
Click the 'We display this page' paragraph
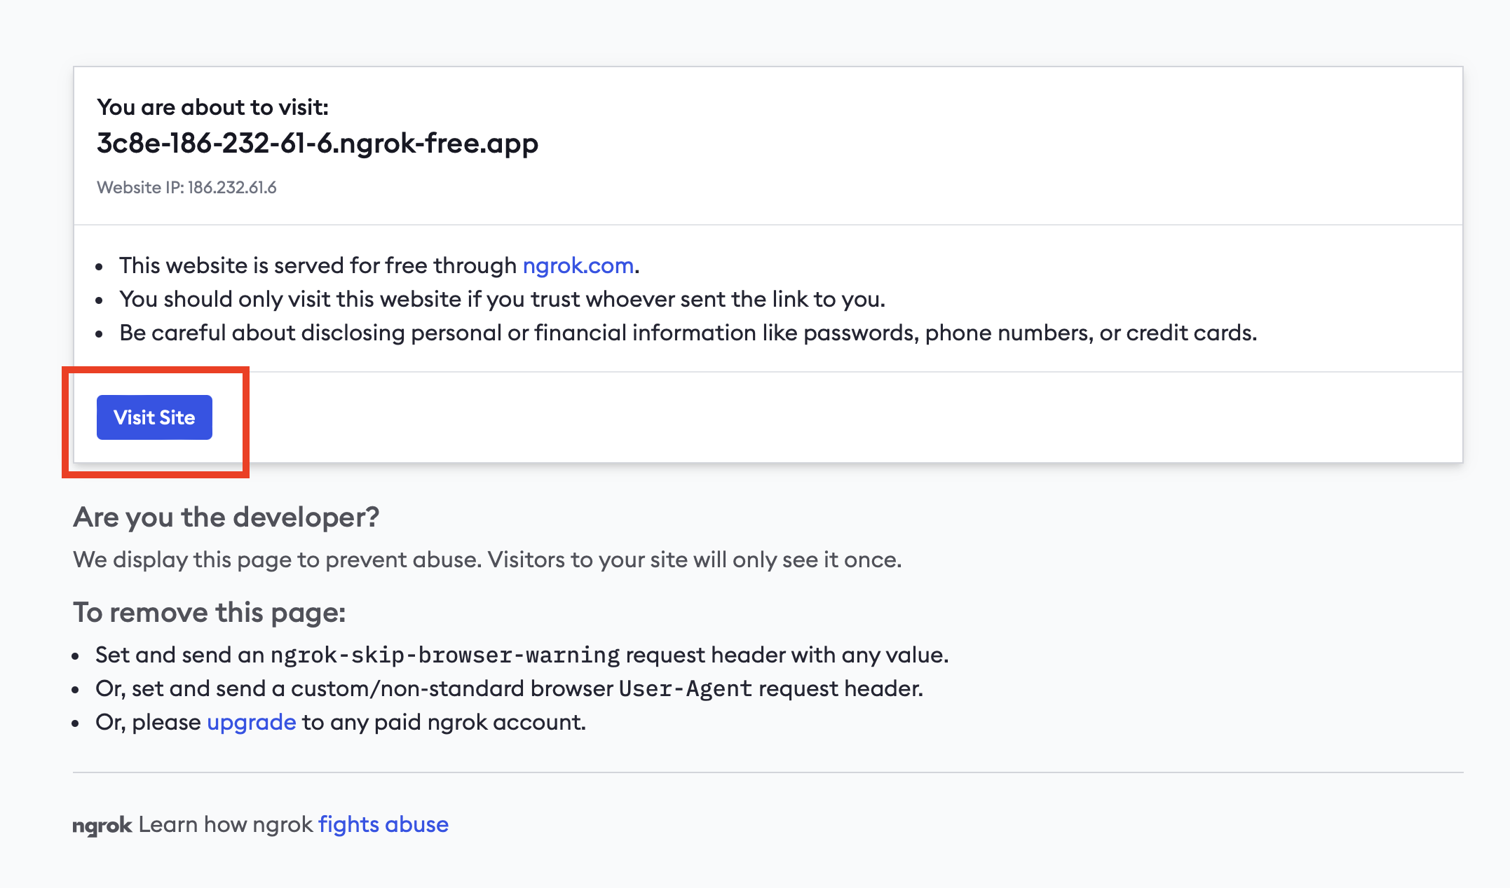pyautogui.click(x=487, y=560)
